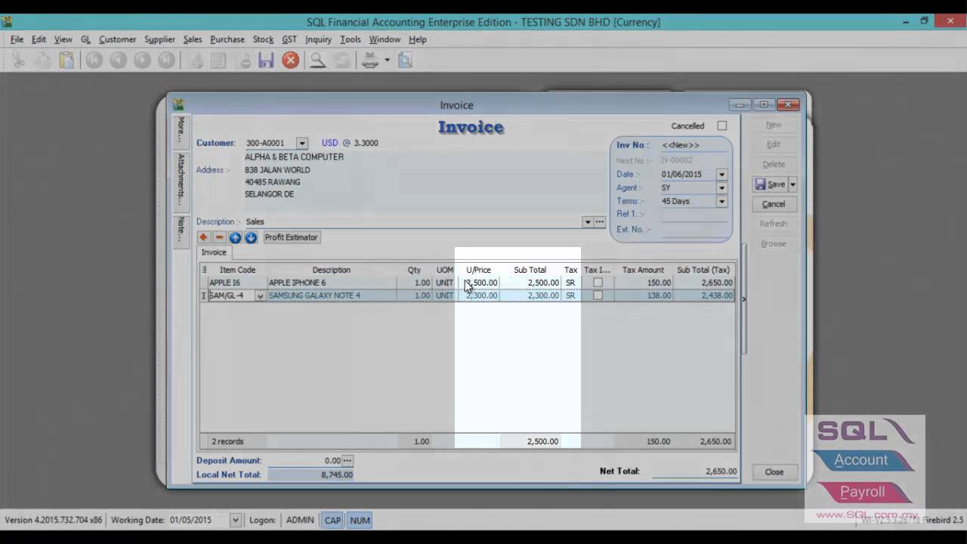Move item row up with blue arrow
The image size is (967, 544).
point(235,237)
